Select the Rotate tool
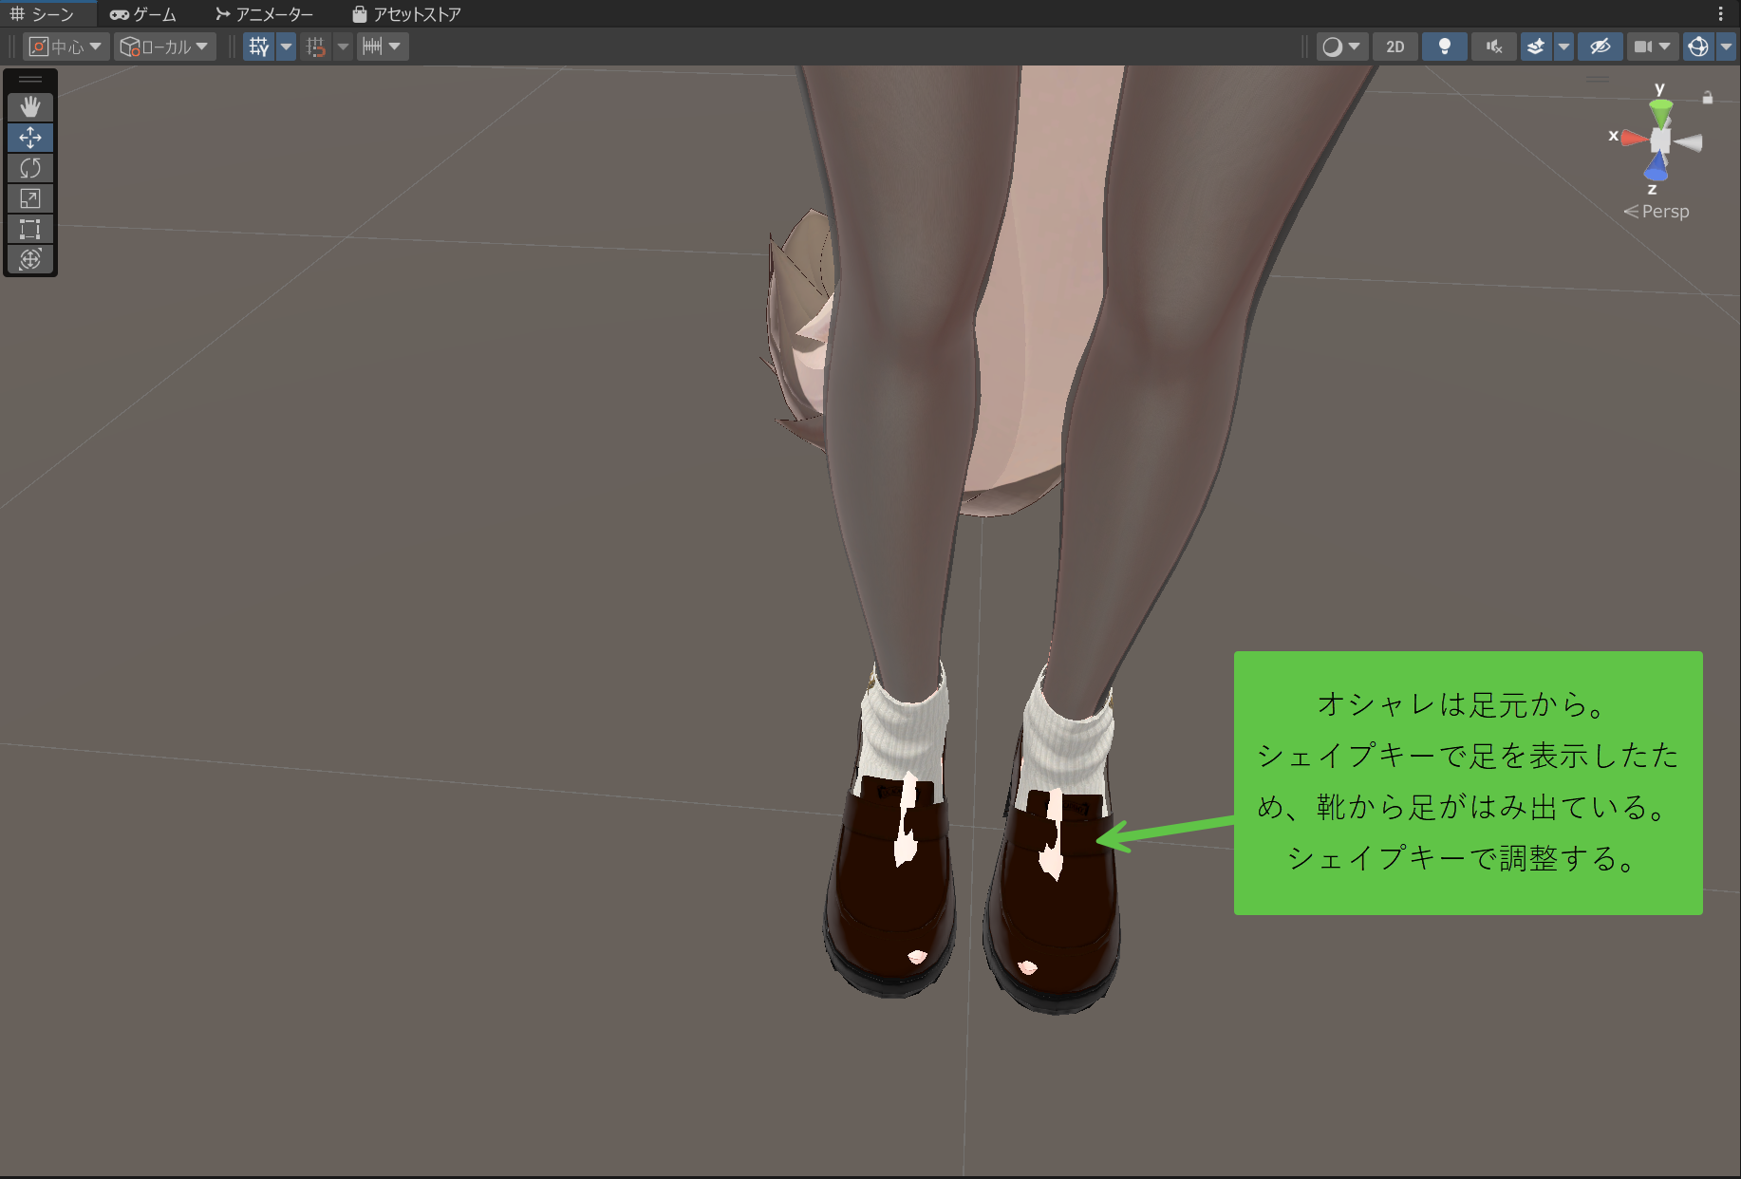This screenshot has width=1741, height=1179. click(30, 168)
